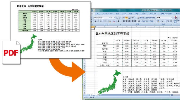The height and width of the screenshot is (101, 180).
Task: Select the 九州・沖縄 cell in Excel table
Action: pyautogui.click(x=105, y=65)
